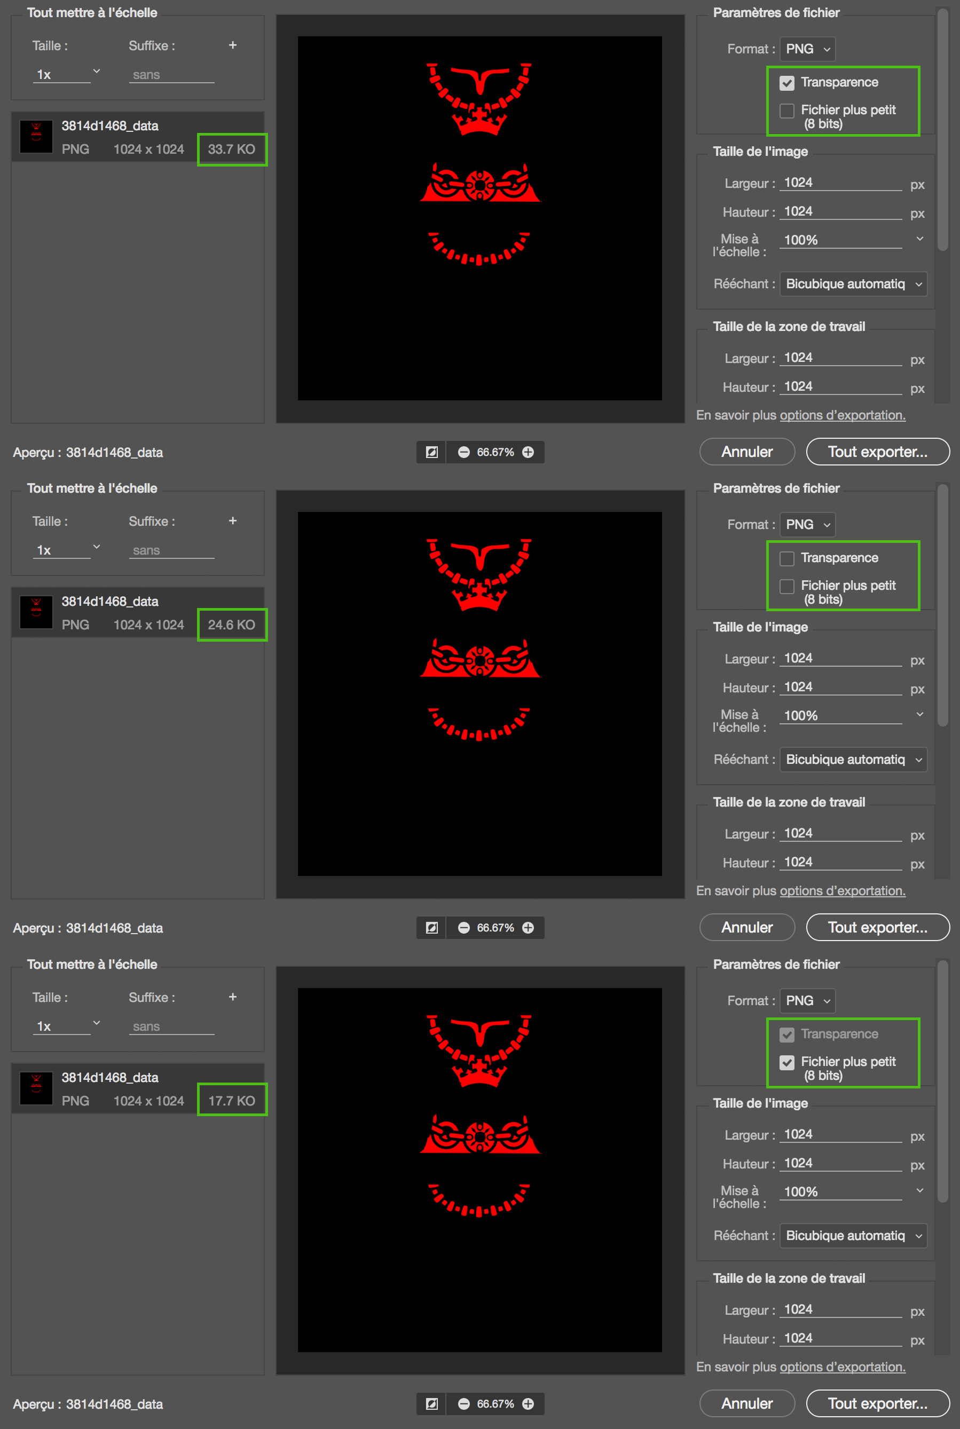Click Tout exporter in the 24.6 KO dialog
Screen dimensions: 960x1429
(x=878, y=927)
